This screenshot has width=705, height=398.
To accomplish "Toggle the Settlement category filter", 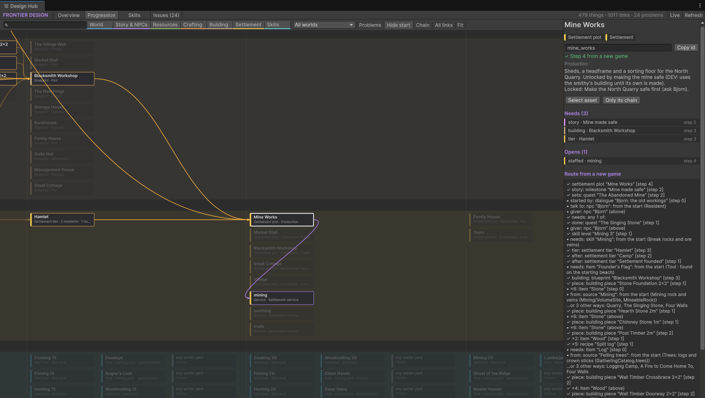I will [x=248, y=25].
